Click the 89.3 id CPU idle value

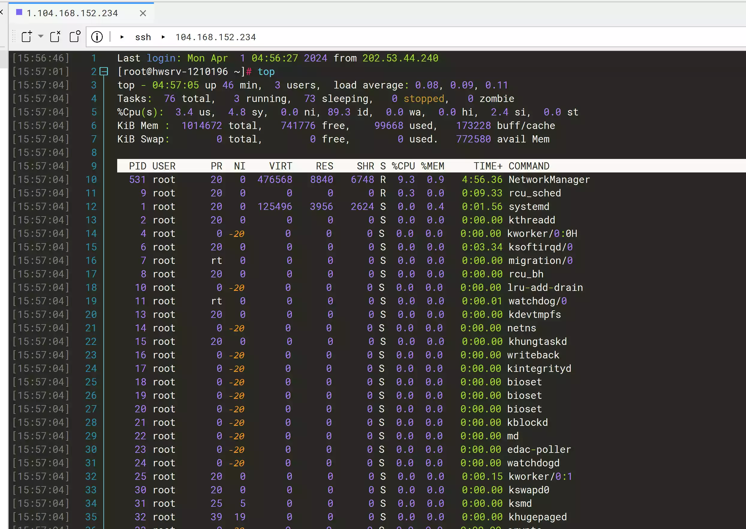(339, 112)
